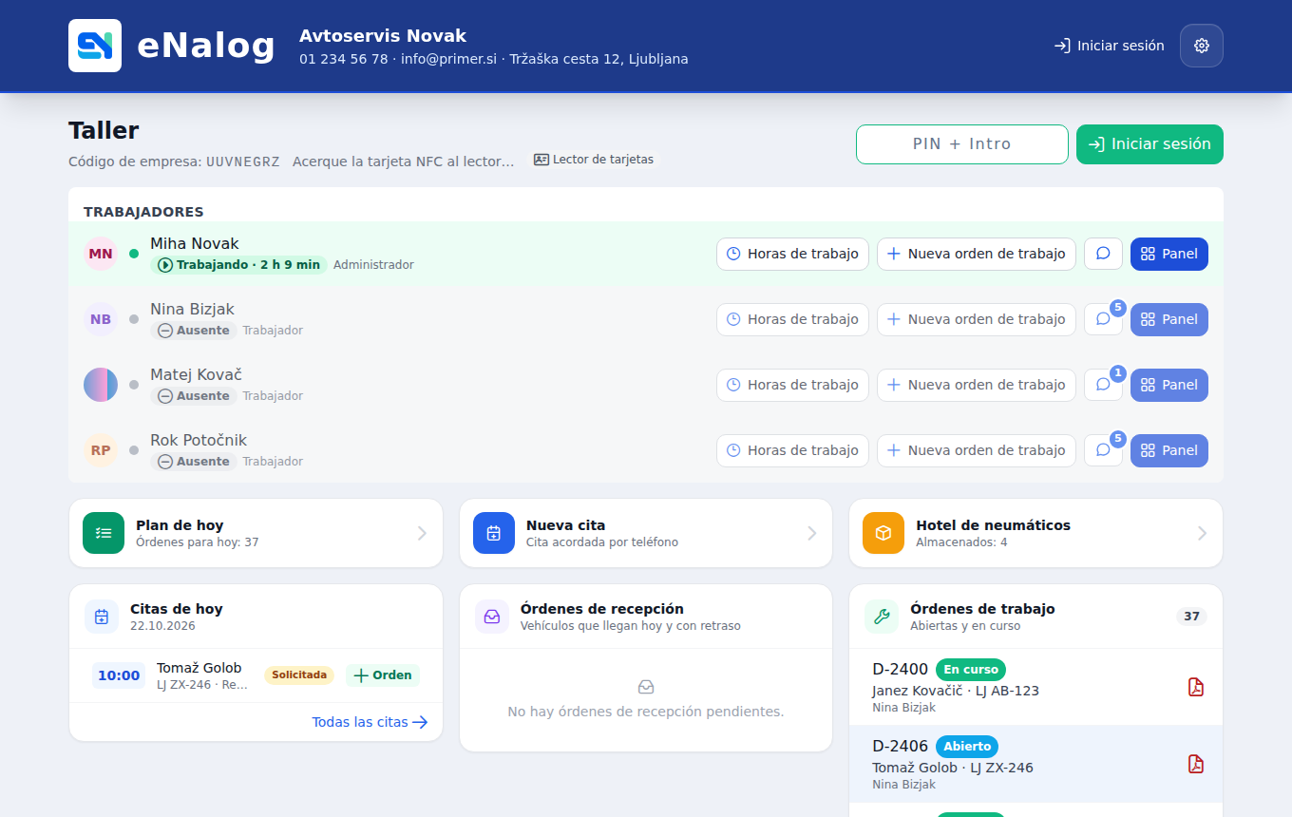Create Nueva orden de trabajo for Matej Kovač

(977, 385)
